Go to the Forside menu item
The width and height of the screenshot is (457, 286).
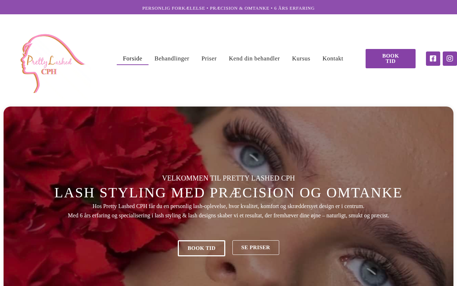point(132,59)
